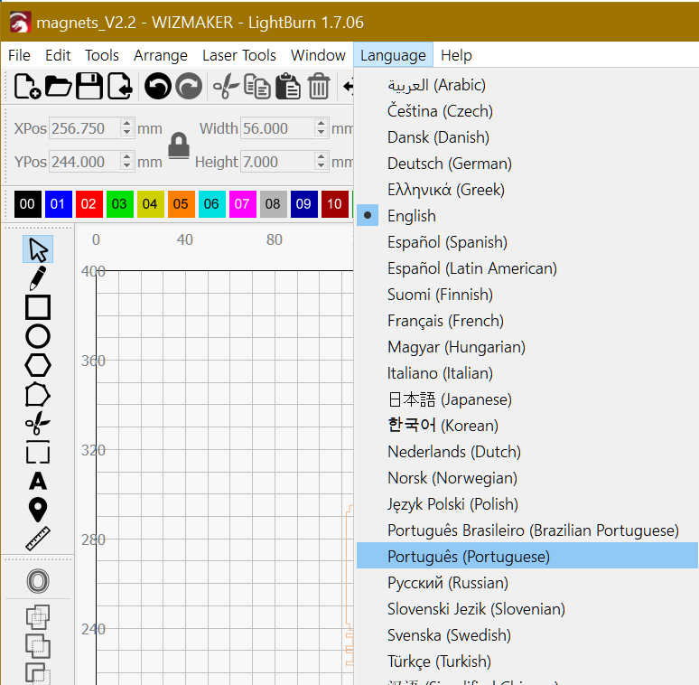This screenshot has height=685, width=699.
Task: Select the Add Tabs bracket tool
Action: (x=38, y=452)
